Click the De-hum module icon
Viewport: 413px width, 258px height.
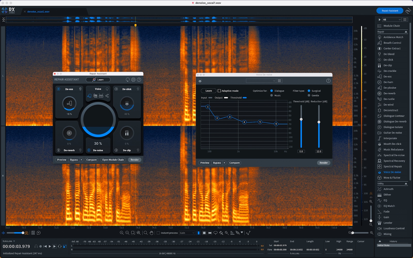[x=379, y=82]
